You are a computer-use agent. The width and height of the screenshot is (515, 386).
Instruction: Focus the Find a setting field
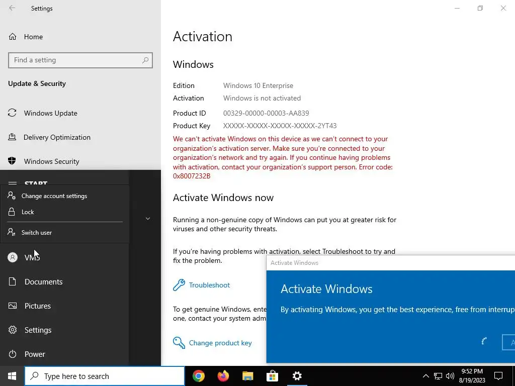coord(80,60)
